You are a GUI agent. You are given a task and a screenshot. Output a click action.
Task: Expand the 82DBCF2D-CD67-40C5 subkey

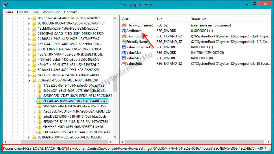coord(35,96)
